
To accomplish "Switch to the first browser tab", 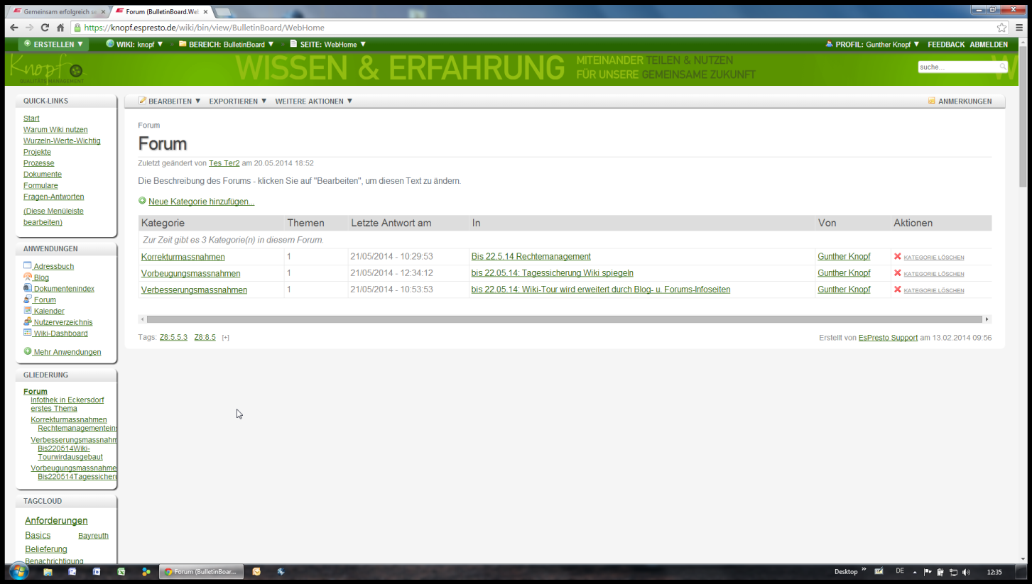I will coord(58,12).
